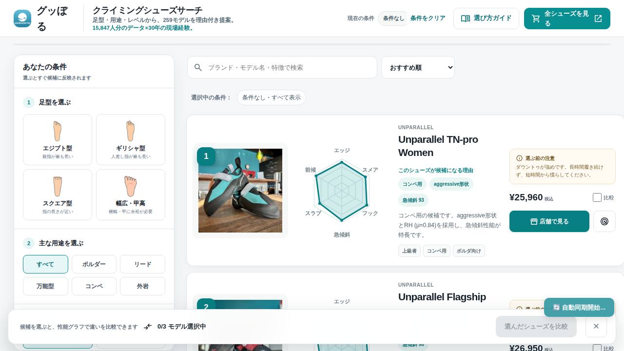Screen dimensions: 624x351
Task: Click the ¥25,960 price
Action: pos(526,197)
